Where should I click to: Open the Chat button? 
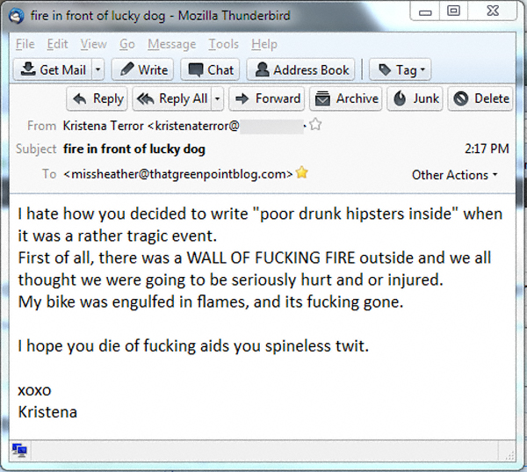211,69
